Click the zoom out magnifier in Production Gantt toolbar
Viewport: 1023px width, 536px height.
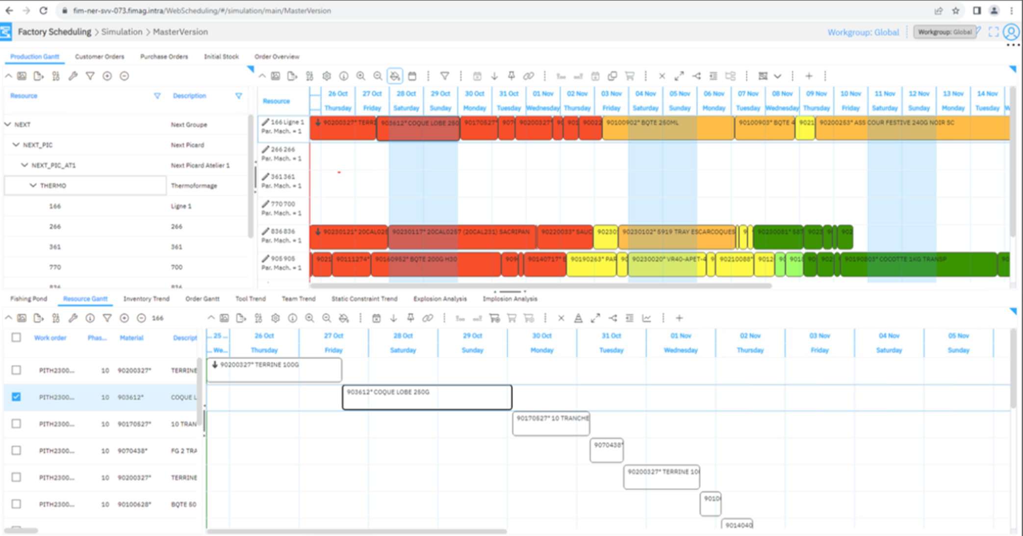[378, 76]
